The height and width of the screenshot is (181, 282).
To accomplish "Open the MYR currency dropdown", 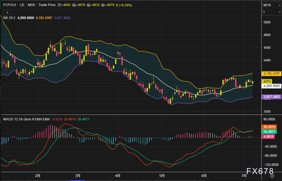I will pos(272,5).
